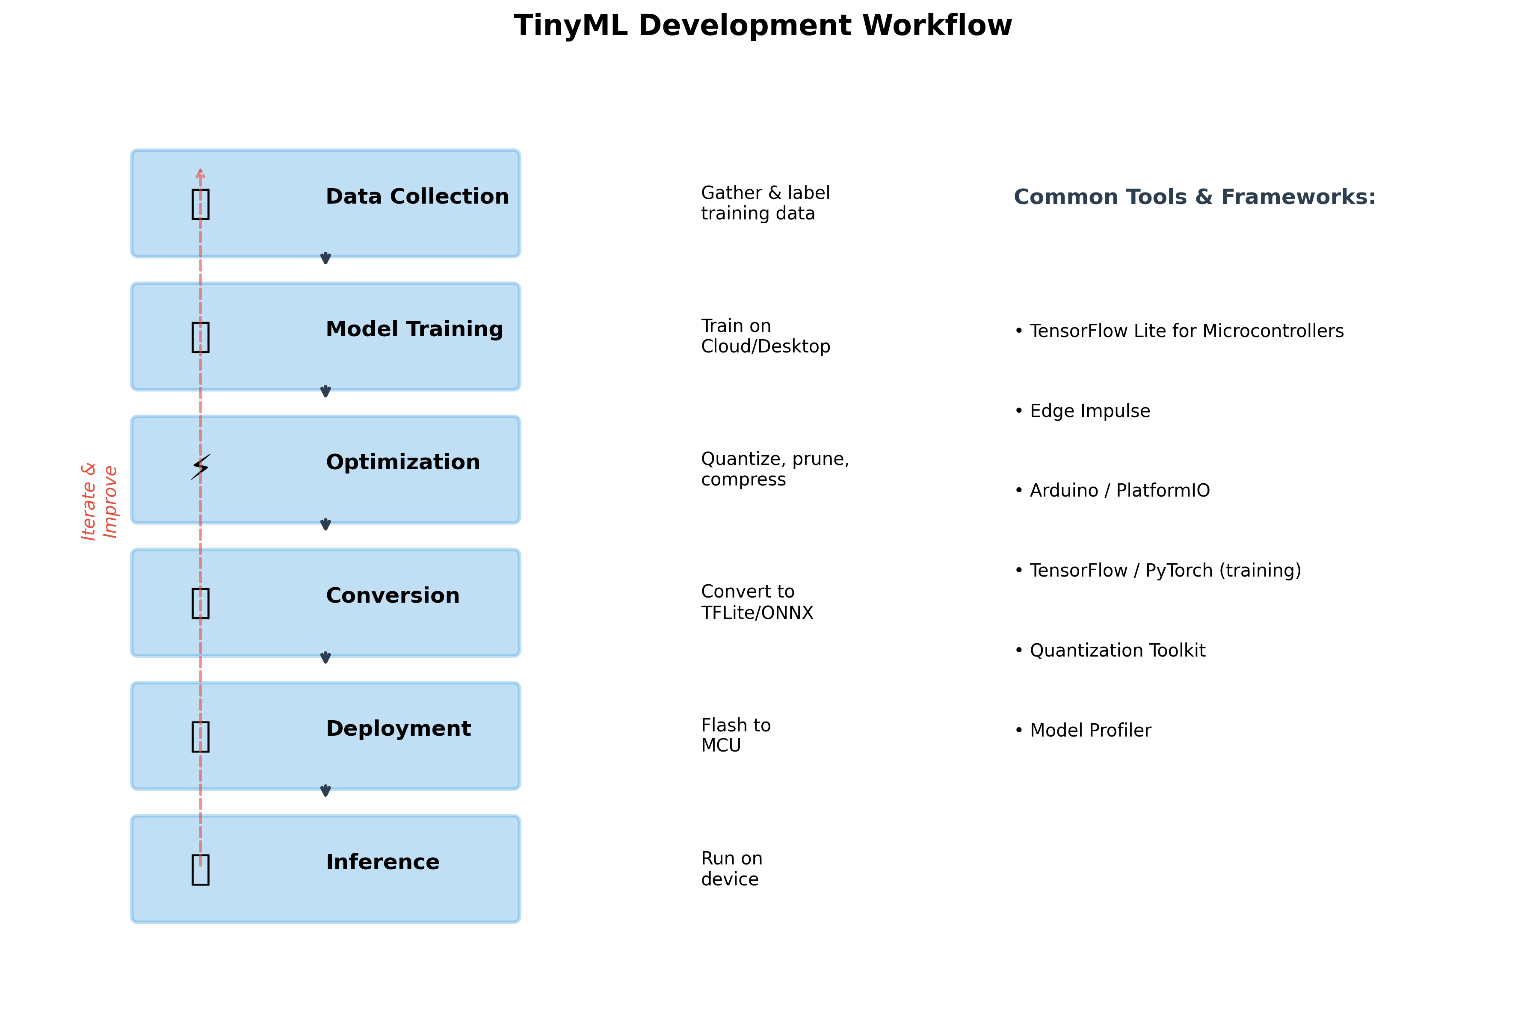The image size is (1527, 1015).
Task: Click the icon placeholder in Data Collection box
Action: point(200,204)
